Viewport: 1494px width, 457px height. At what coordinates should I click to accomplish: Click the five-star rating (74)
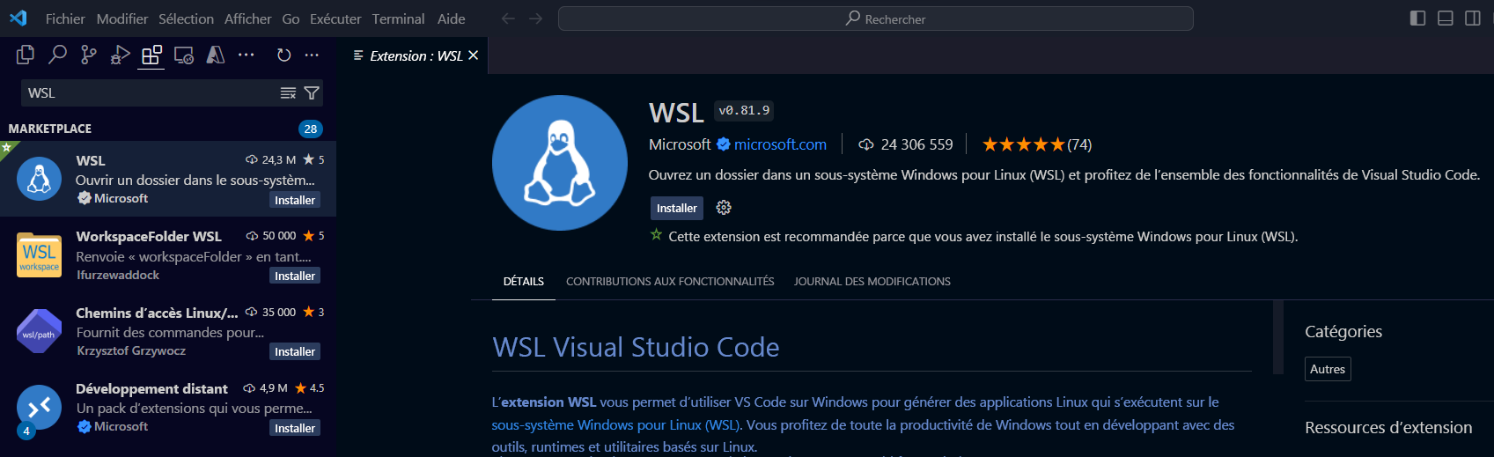[1037, 144]
